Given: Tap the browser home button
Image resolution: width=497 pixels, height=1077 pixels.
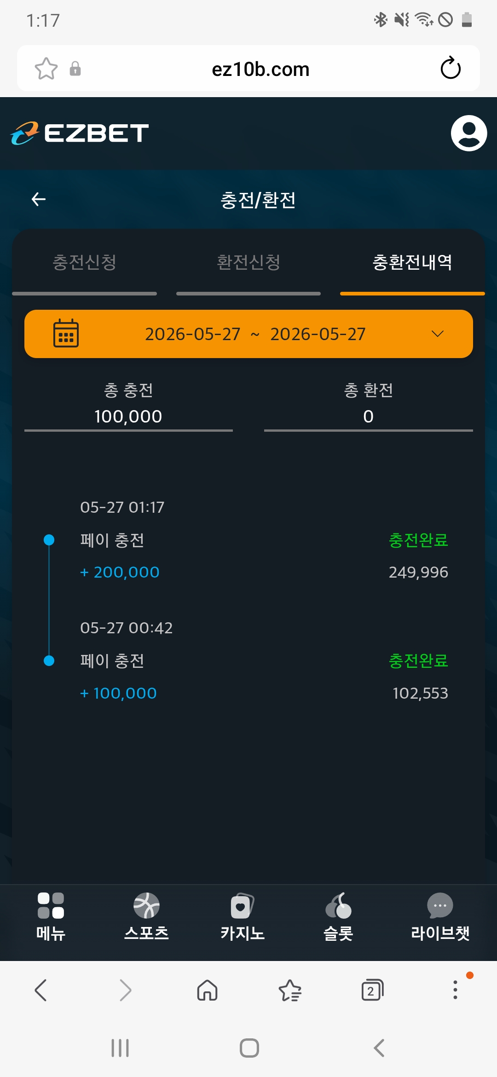Looking at the screenshot, I should coord(207,990).
